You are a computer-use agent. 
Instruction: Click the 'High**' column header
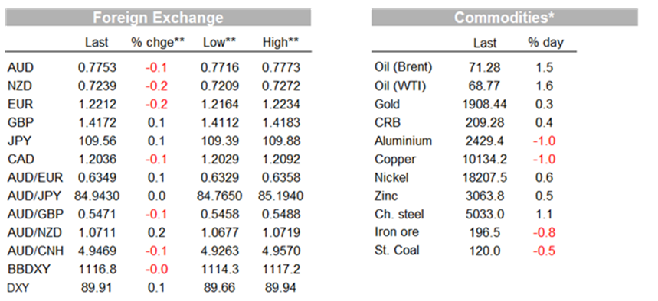coord(280,42)
